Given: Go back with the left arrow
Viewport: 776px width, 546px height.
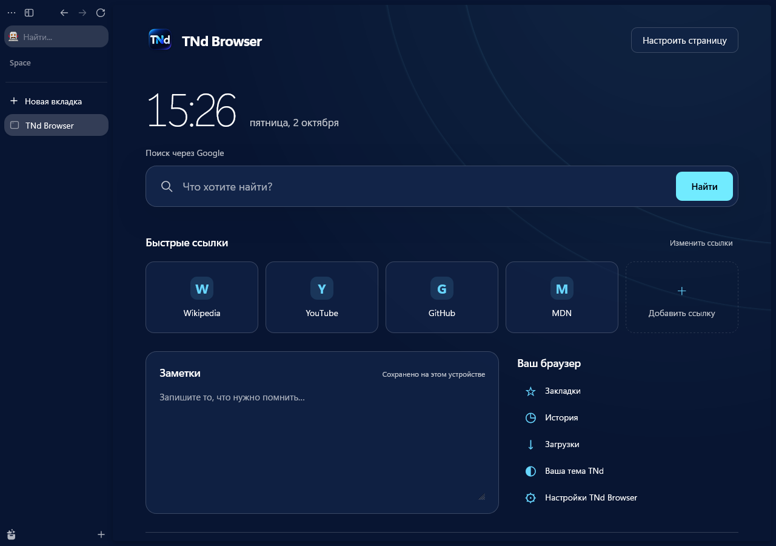Looking at the screenshot, I should click(x=64, y=13).
